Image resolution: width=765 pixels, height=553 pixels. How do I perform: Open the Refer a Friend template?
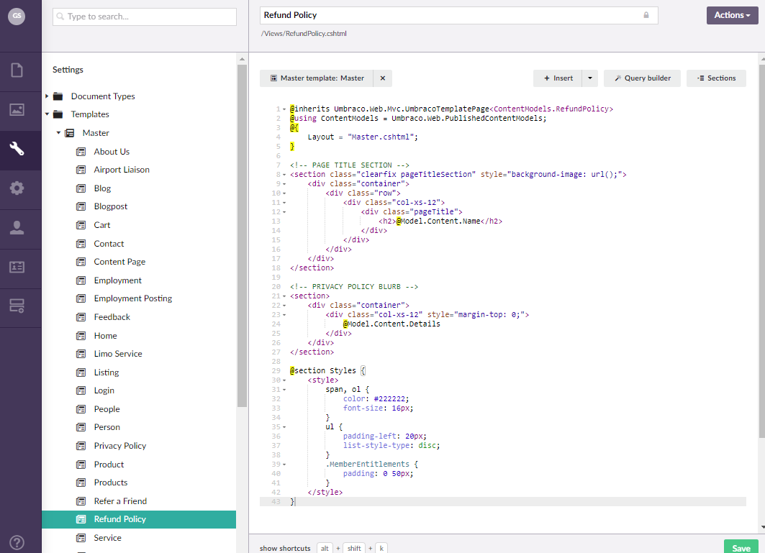pos(120,501)
